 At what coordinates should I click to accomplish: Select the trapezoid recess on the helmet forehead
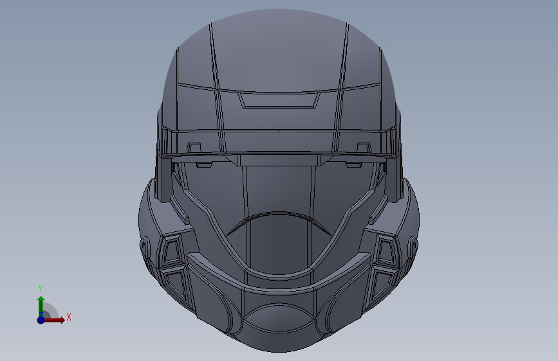[x=279, y=101]
